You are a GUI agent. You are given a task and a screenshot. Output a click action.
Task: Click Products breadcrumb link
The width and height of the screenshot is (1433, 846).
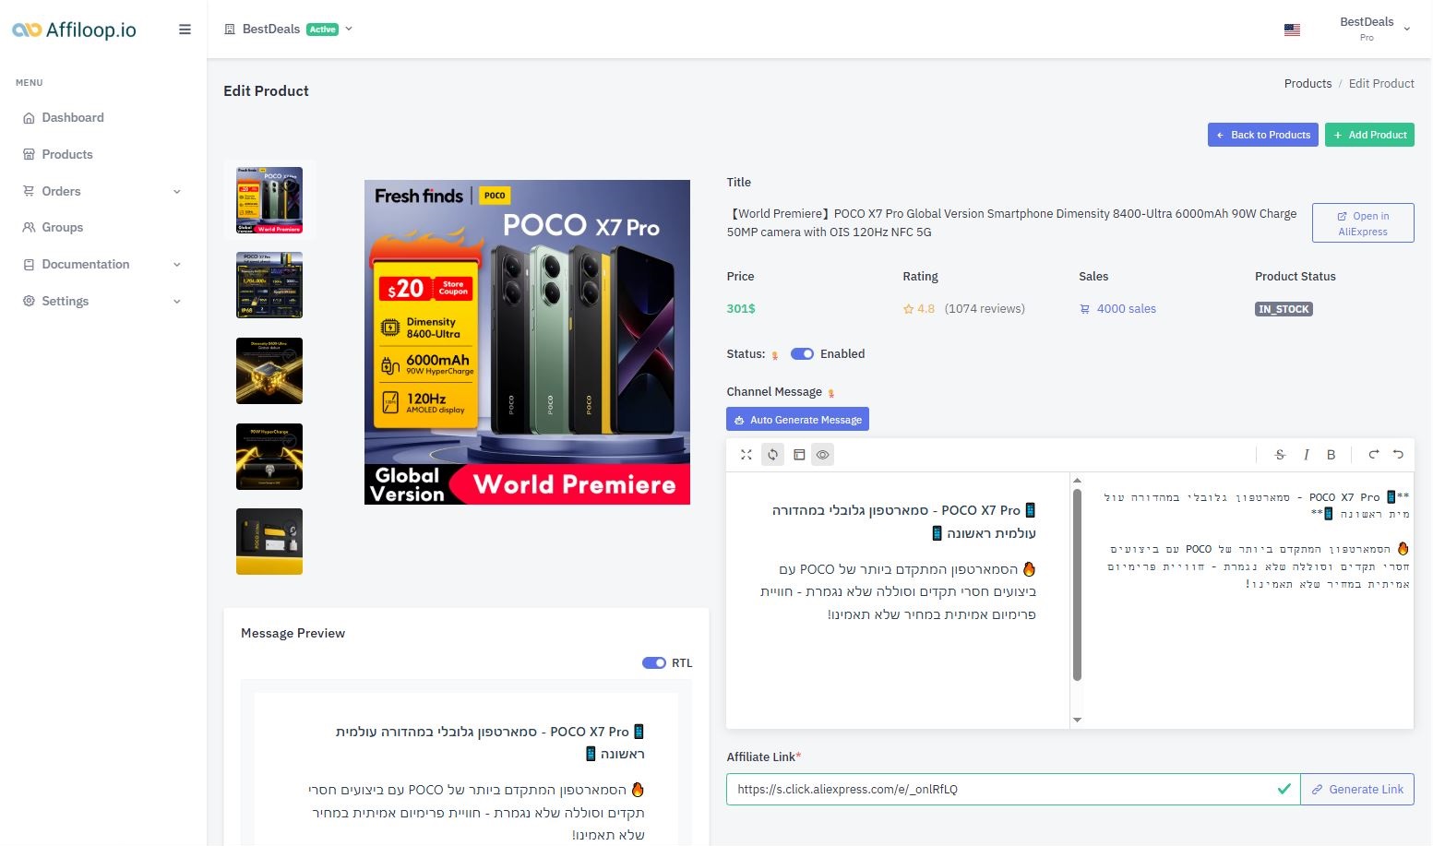(x=1308, y=83)
